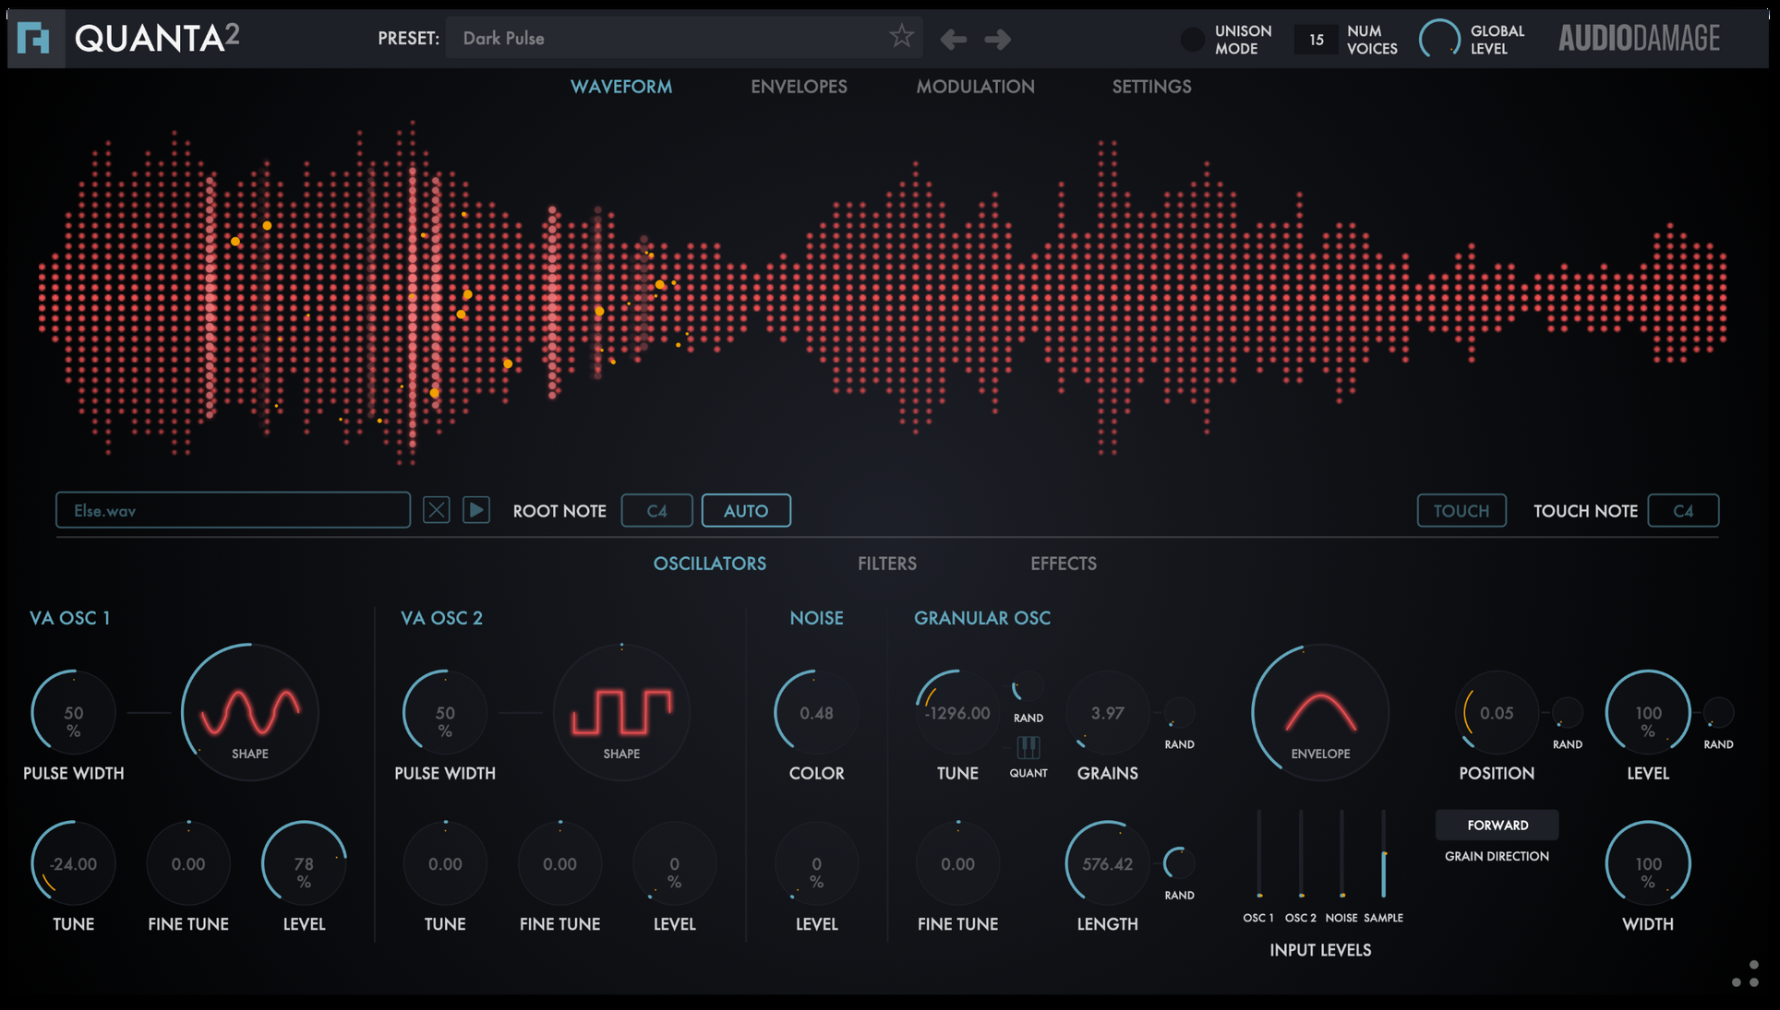Screen dimensions: 1780x1010
Task: Toggle AUTO root note detection
Action: 746,510
